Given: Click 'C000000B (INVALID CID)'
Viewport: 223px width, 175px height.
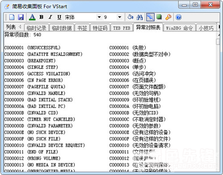Looking at the screenshot, I should pyautogui.click(x=31, y=113).
